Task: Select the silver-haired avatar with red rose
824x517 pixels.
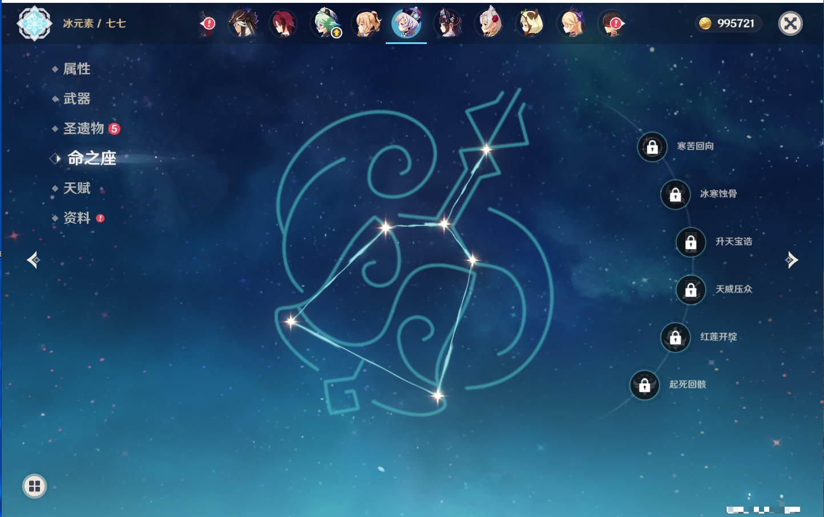Action: pos(489,23)
